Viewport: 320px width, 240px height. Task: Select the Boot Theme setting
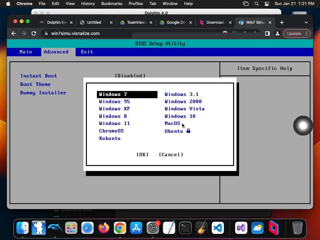click(x=35, y=84)
